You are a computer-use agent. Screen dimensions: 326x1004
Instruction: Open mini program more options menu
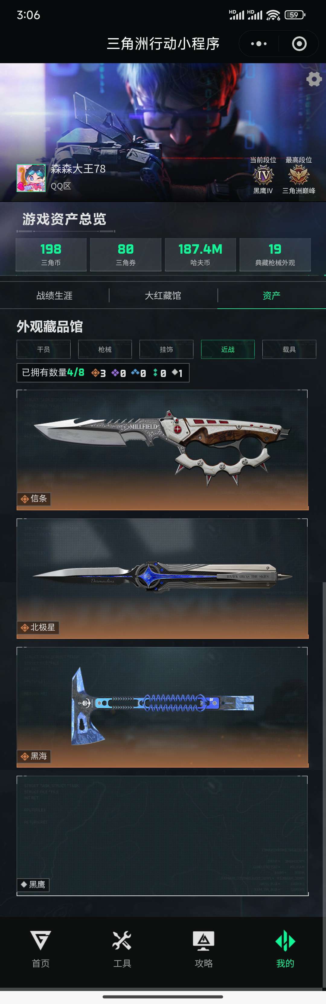pyautogui.click(x=259, y=44)
